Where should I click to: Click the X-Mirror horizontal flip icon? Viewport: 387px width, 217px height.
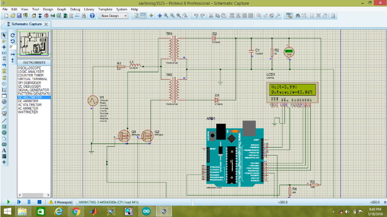tap(13, 54)
